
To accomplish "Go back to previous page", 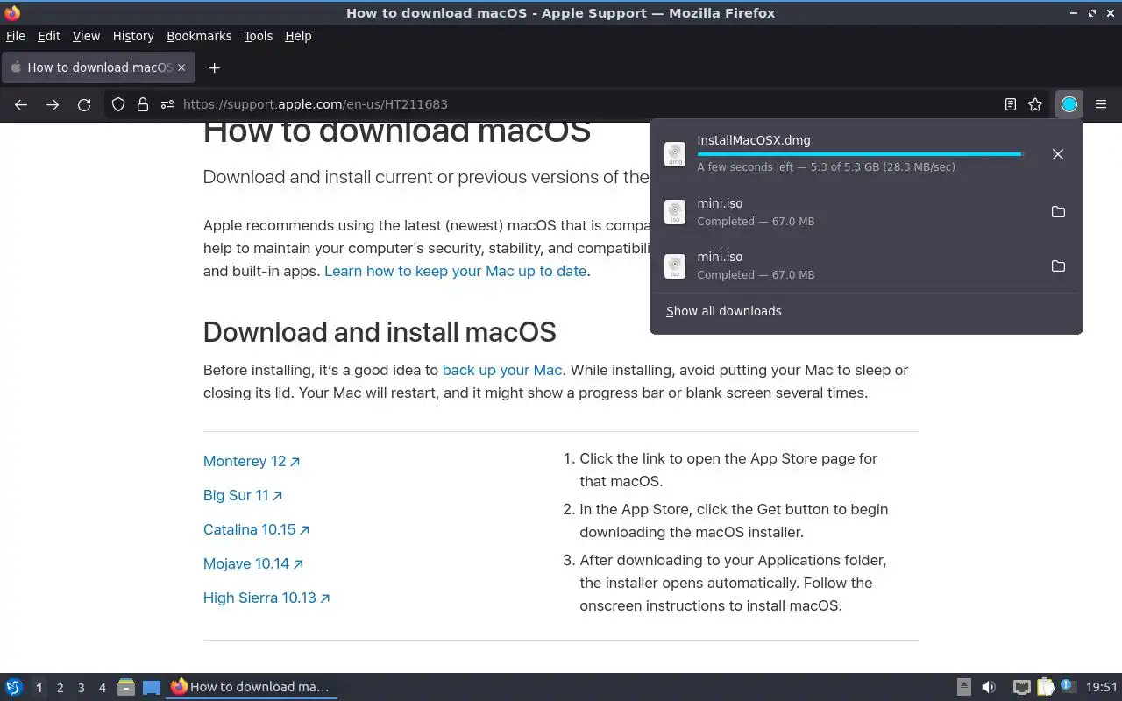I will point(21,104).
